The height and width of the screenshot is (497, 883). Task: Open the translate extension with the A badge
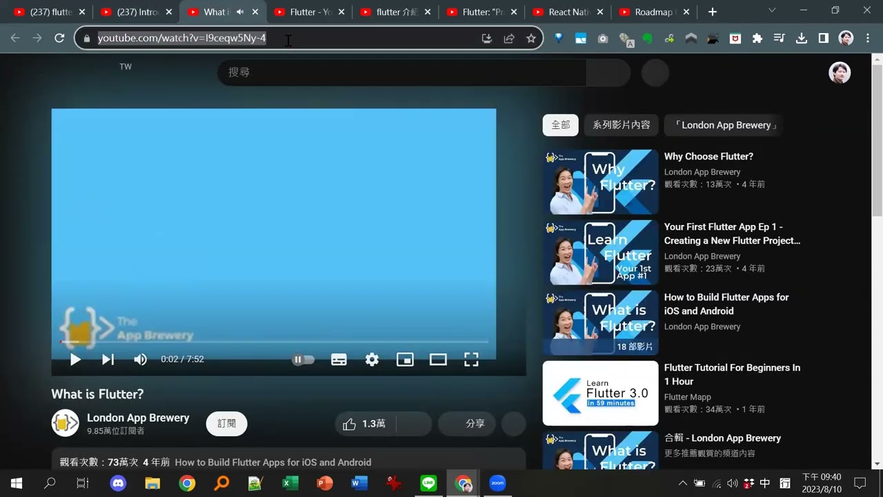626,39
